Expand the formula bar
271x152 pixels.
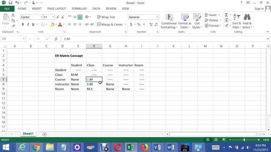[x=268, y=39]
